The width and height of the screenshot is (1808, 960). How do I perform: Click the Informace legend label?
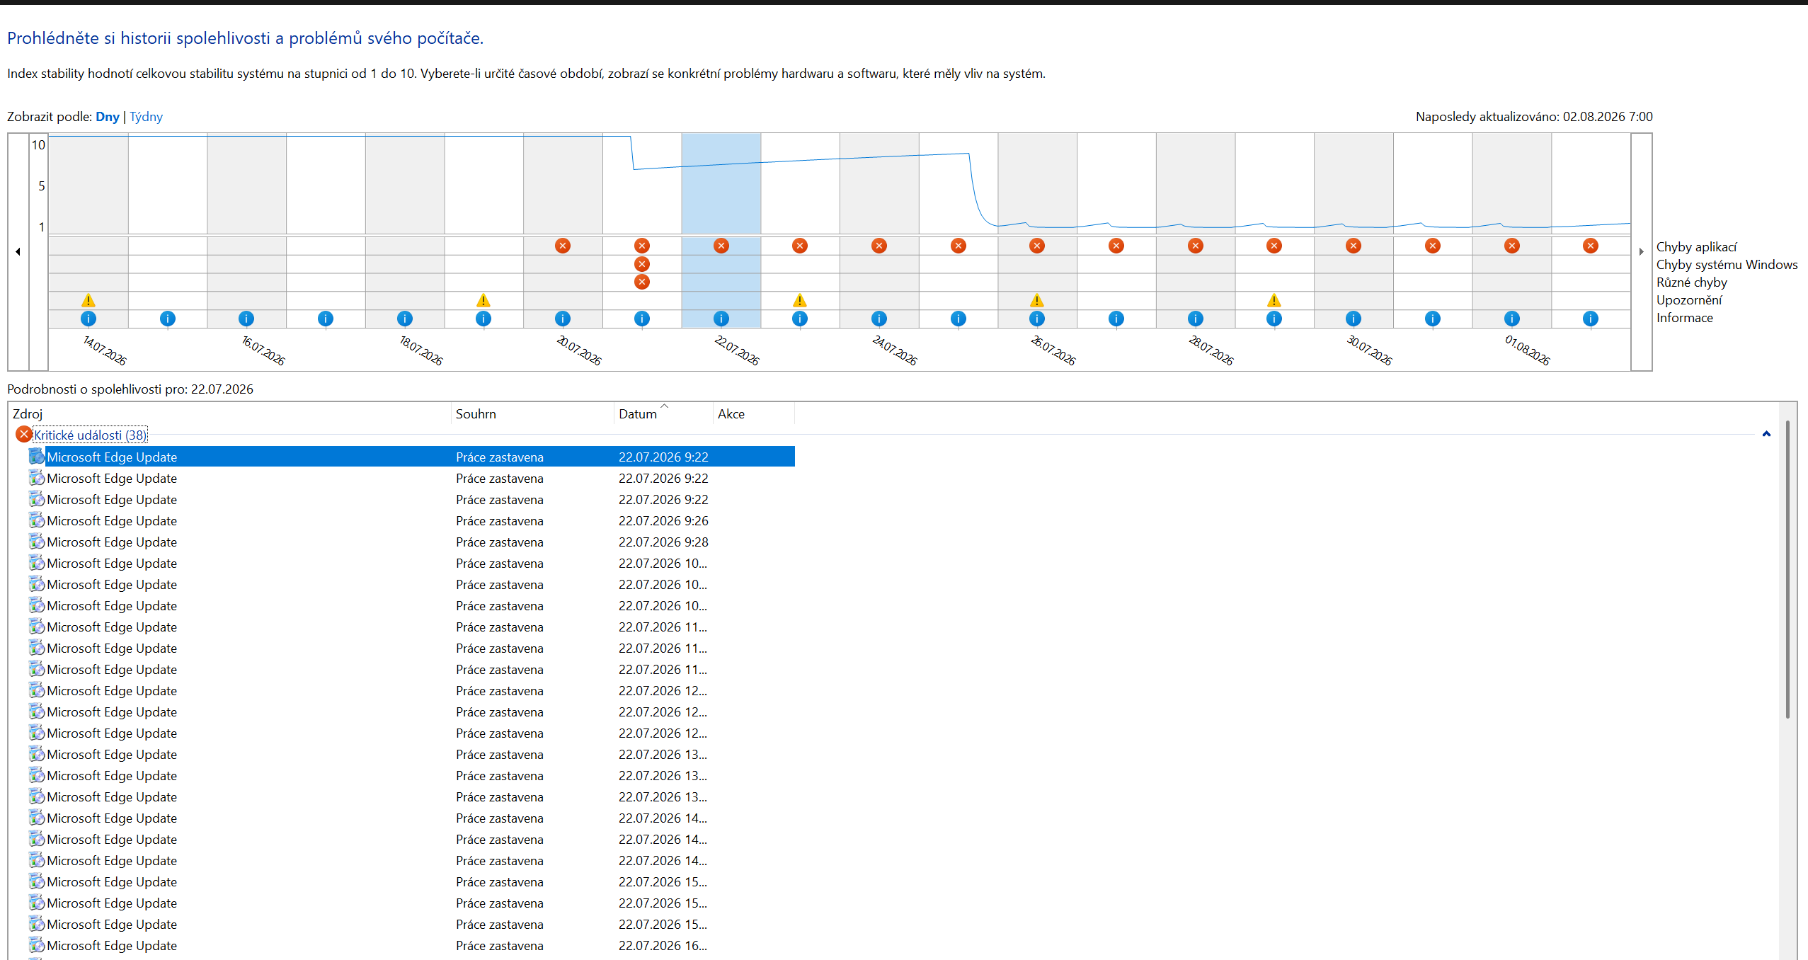tap(1684, 317)
